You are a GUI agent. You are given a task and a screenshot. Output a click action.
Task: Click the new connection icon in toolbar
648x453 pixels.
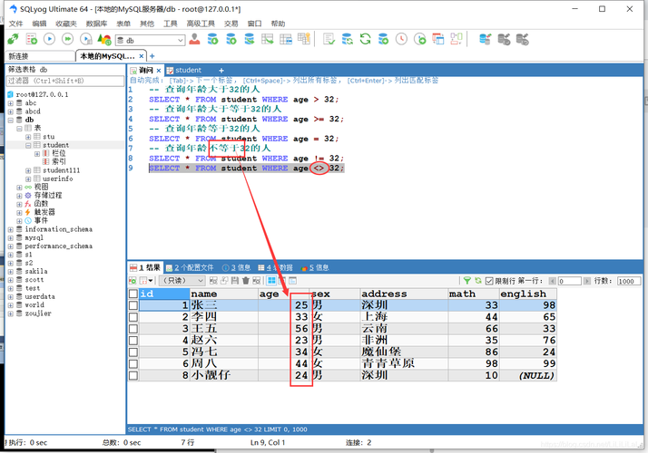point(14,40)
